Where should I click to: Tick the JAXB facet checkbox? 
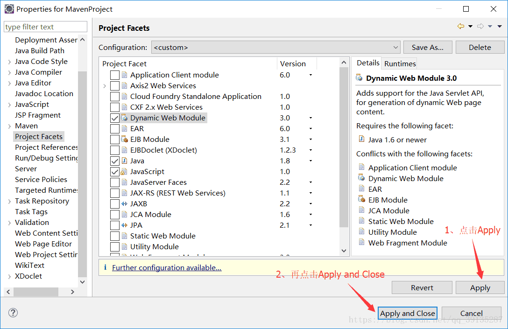point(115,203)
